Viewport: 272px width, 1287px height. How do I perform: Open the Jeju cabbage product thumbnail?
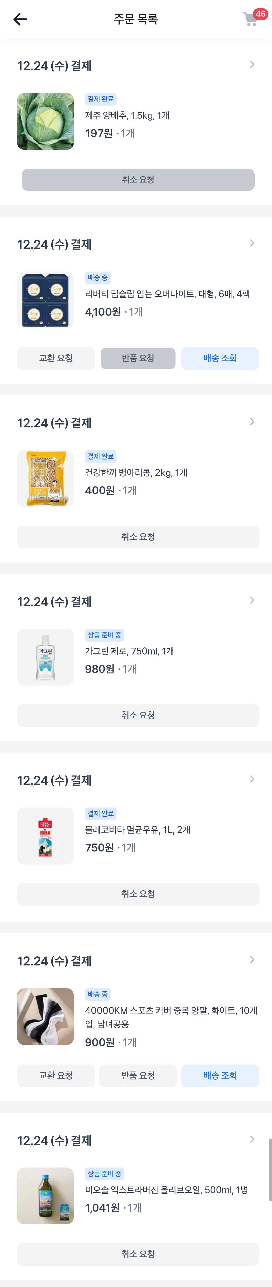(x=45, y=122)
